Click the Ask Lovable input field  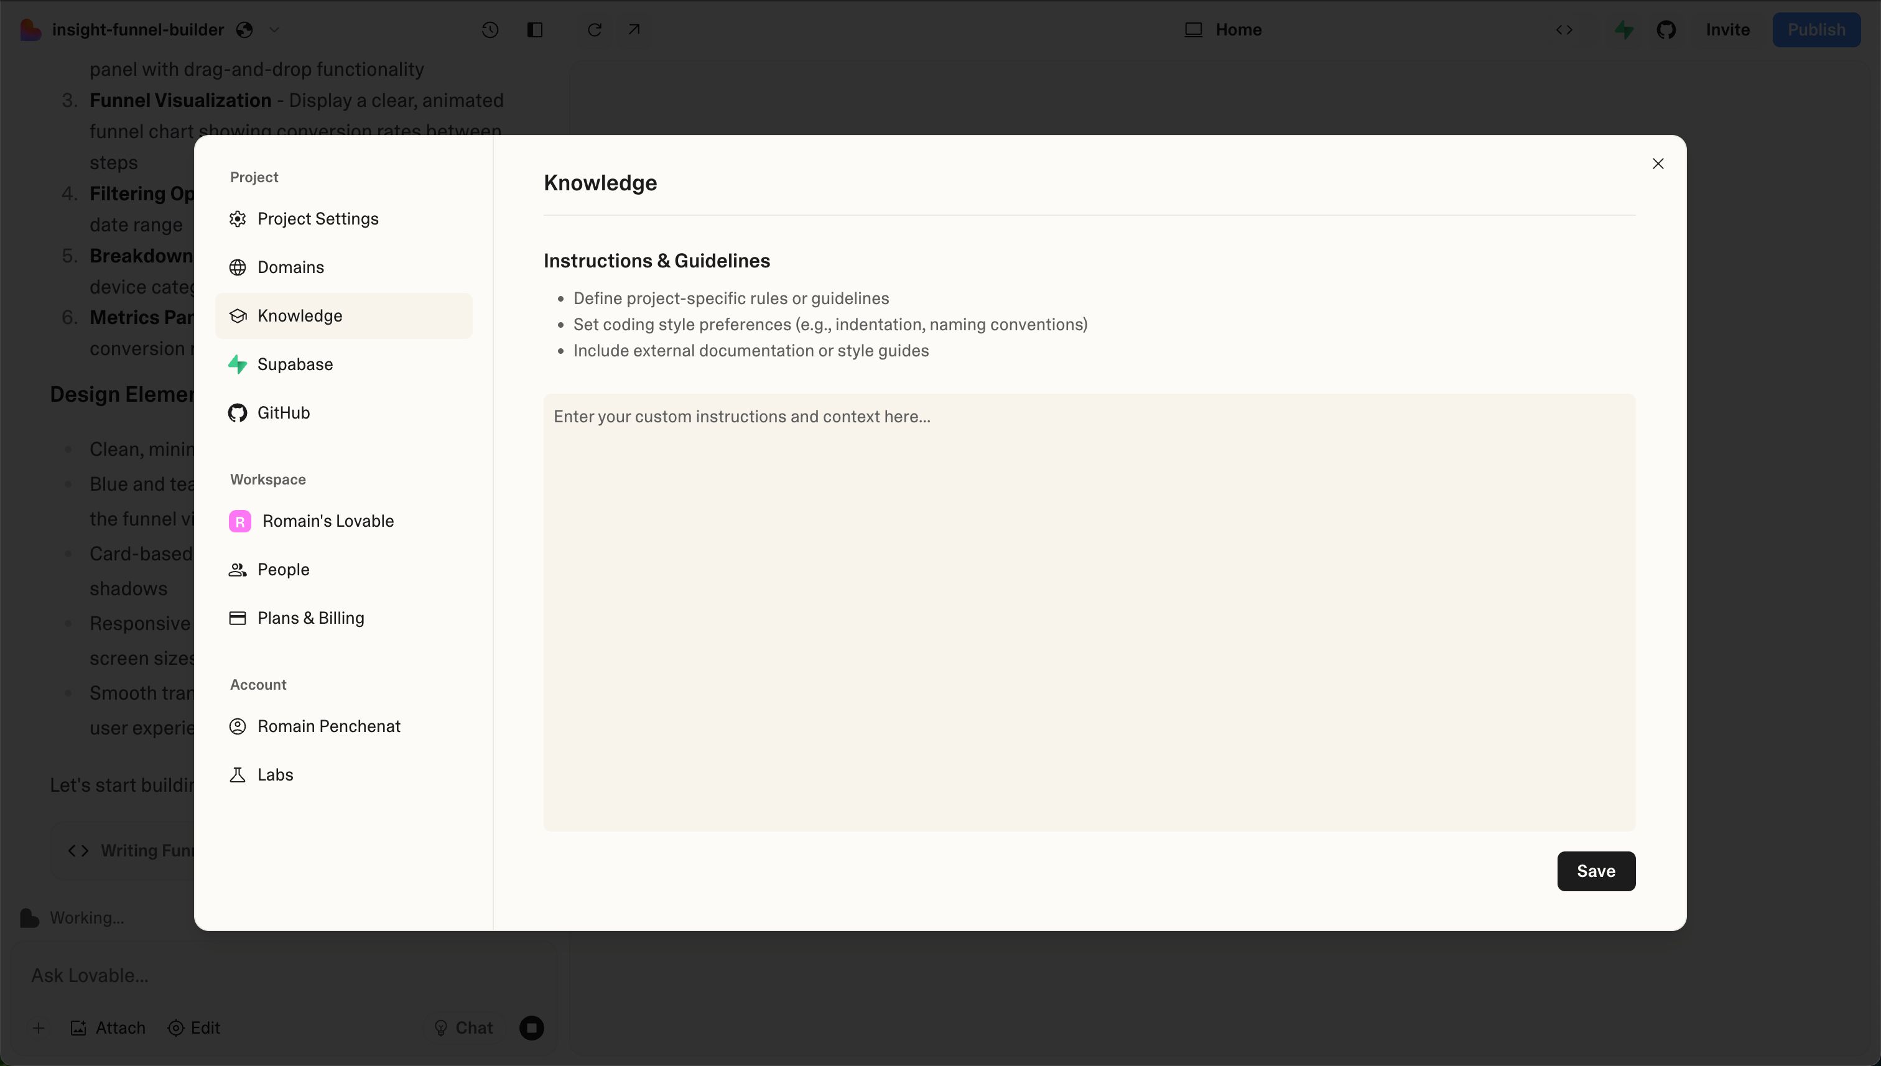286,976
